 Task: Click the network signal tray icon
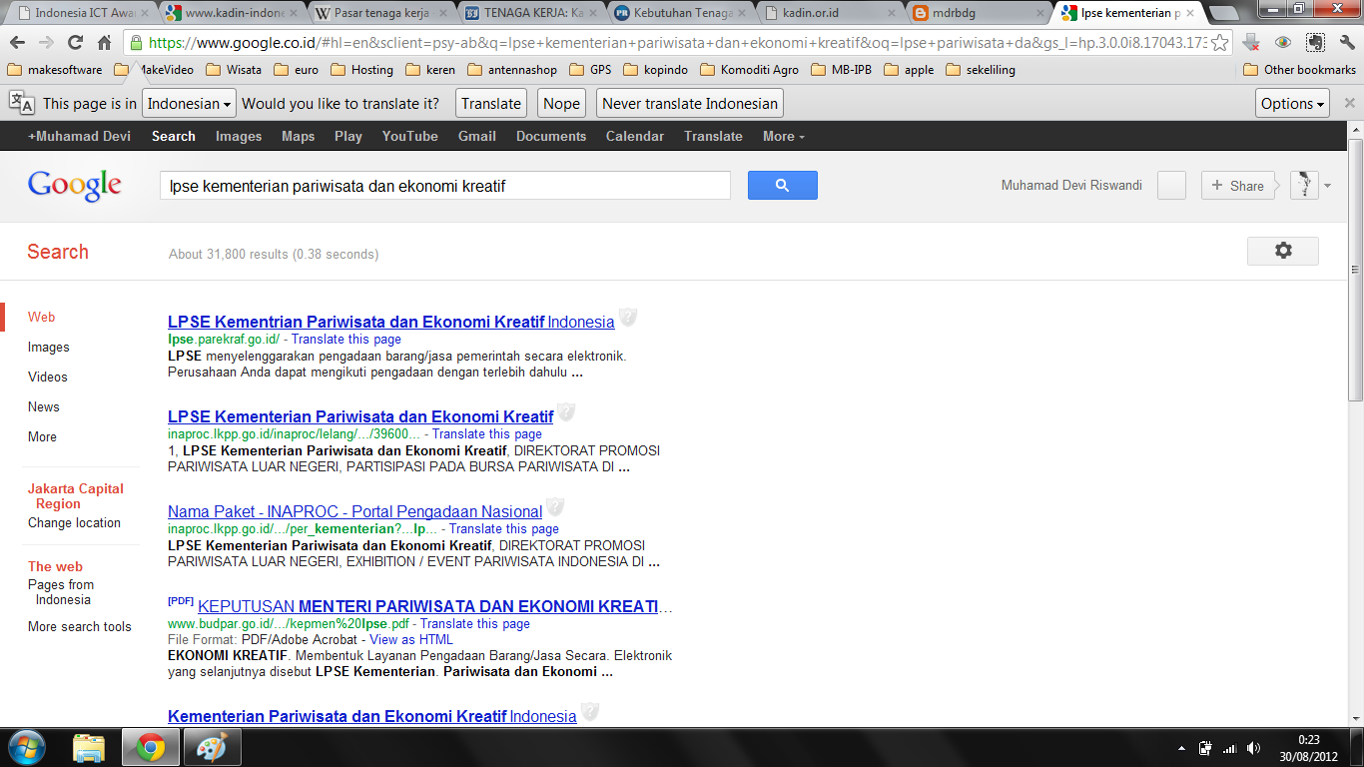click(x=1229, y=748)
